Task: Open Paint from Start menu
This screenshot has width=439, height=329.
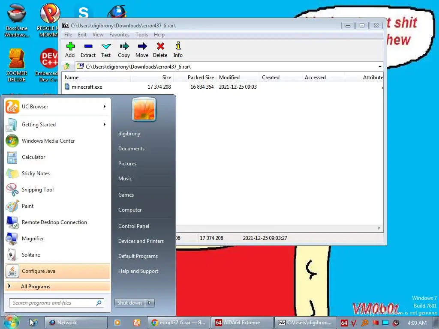Action: (57, 206)
